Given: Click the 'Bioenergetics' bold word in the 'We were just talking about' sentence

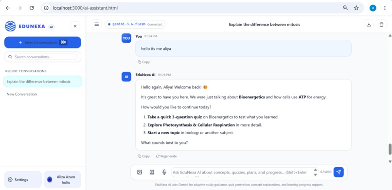Looking at the screenshot, I should tap(252, 97).
